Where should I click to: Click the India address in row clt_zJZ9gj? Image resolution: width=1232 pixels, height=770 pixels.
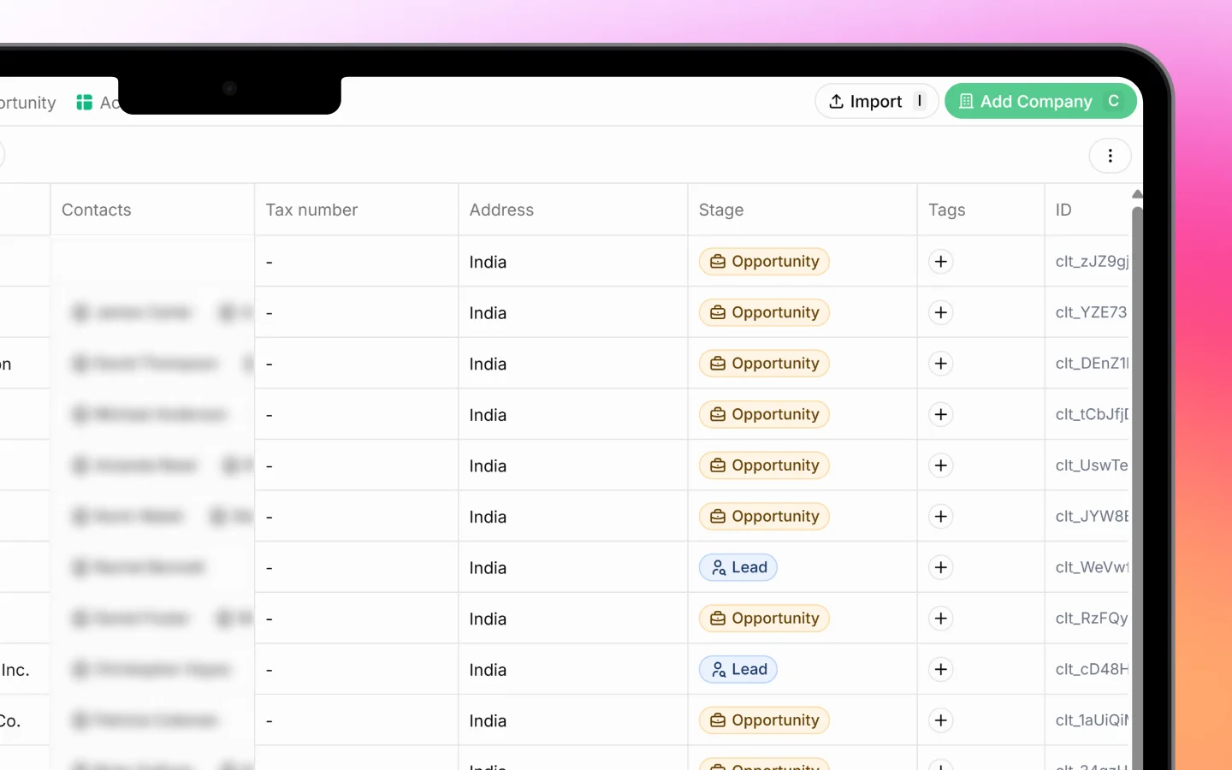click(488, 262)
